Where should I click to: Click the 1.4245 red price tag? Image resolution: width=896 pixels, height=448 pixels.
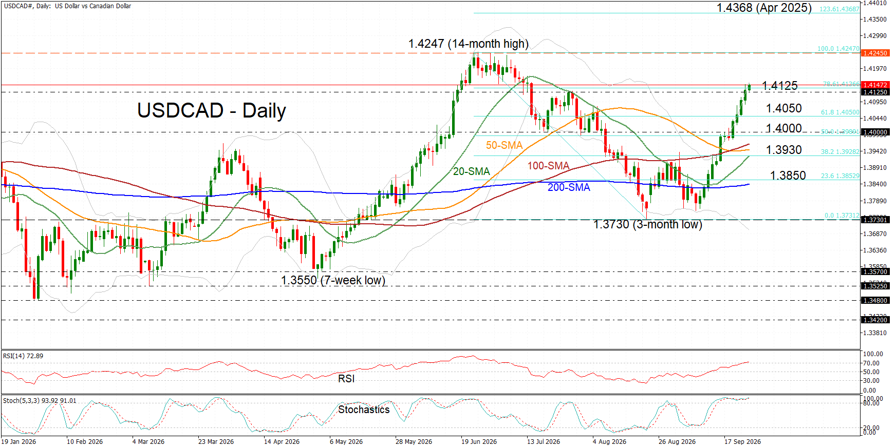point(875,53)
